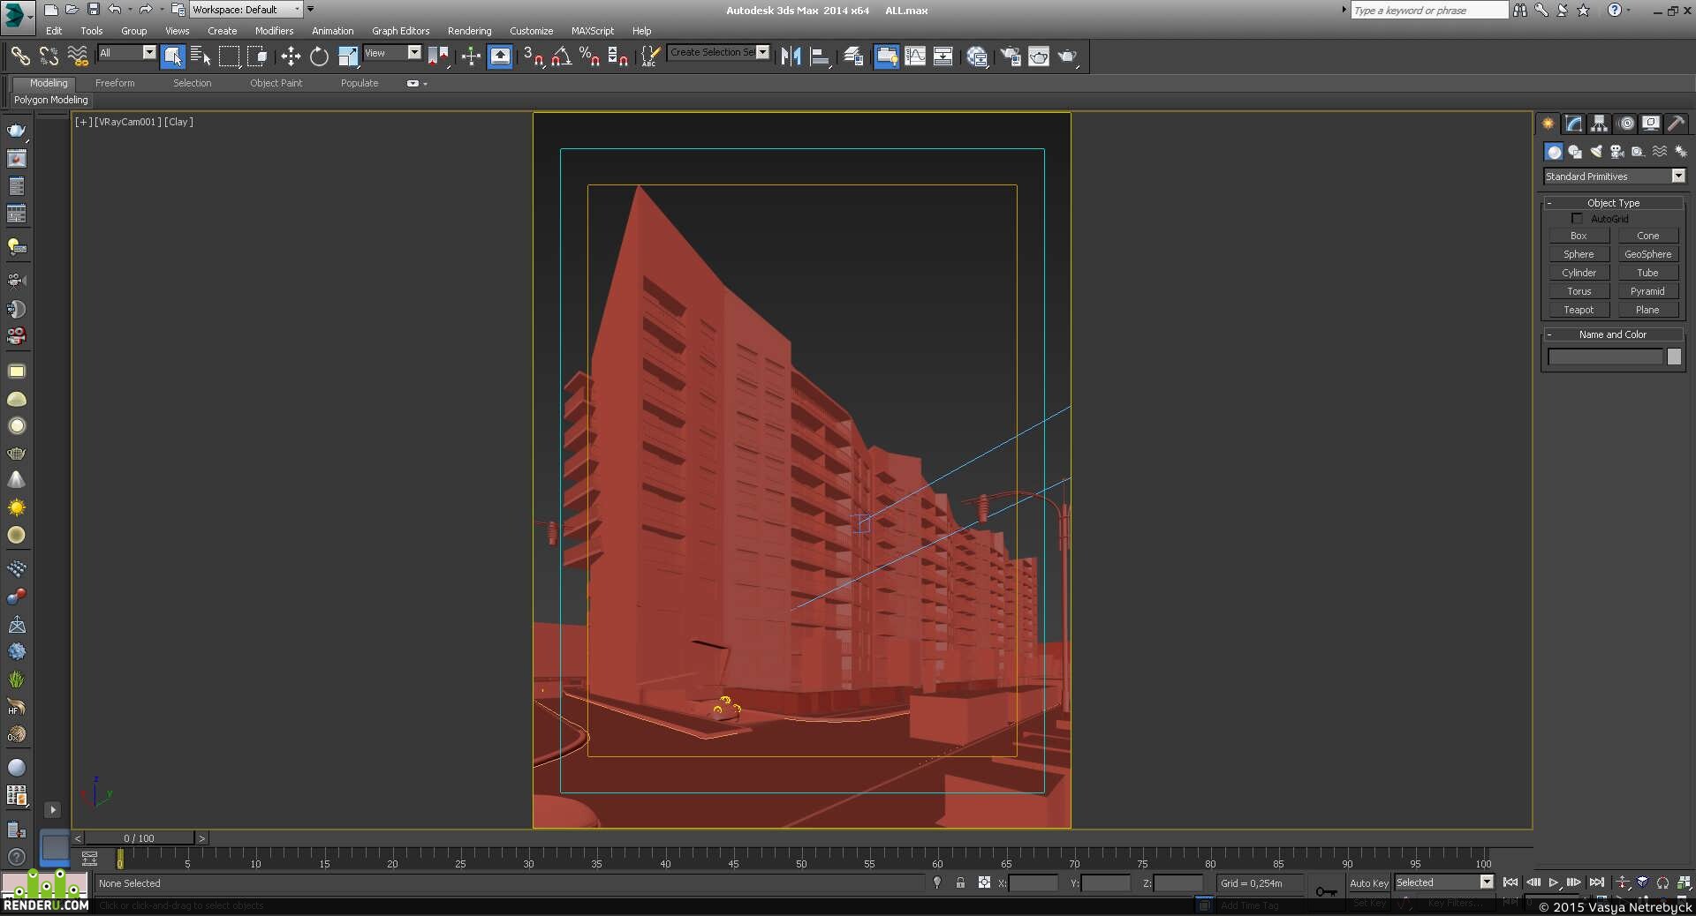Open the Rendering menu

coord(469,31)
